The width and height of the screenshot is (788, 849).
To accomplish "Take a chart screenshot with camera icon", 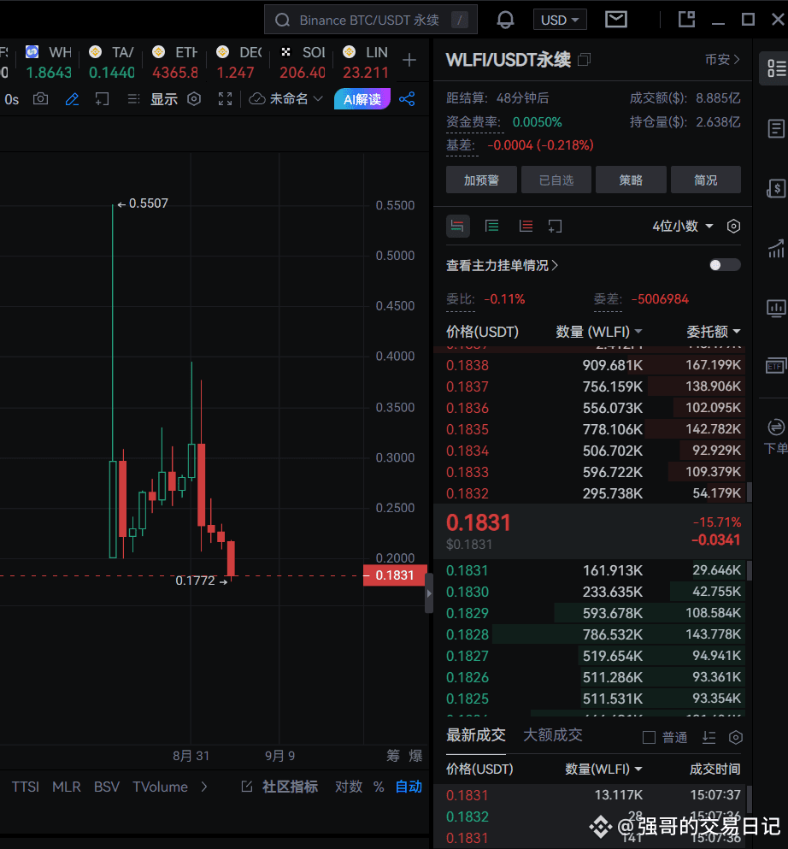I will (40, 99).
